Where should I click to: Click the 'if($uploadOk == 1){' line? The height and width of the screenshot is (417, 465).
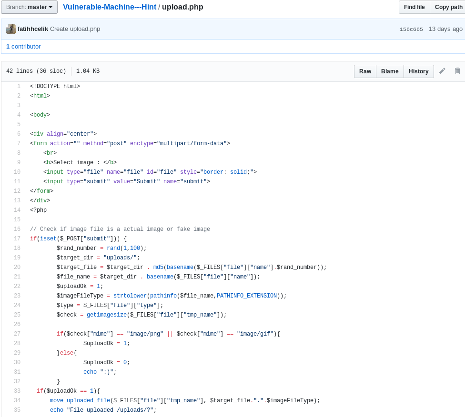[x=68, y=391]
